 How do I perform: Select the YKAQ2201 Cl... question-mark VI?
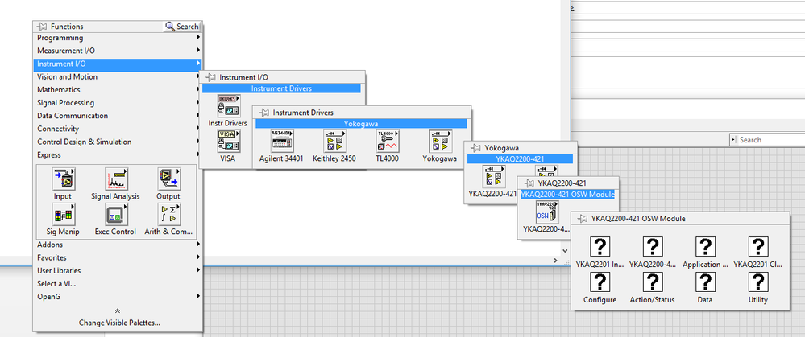pyautogui.click(x=758, y=247)
